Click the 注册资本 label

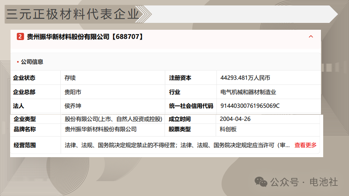pos(180,78)
